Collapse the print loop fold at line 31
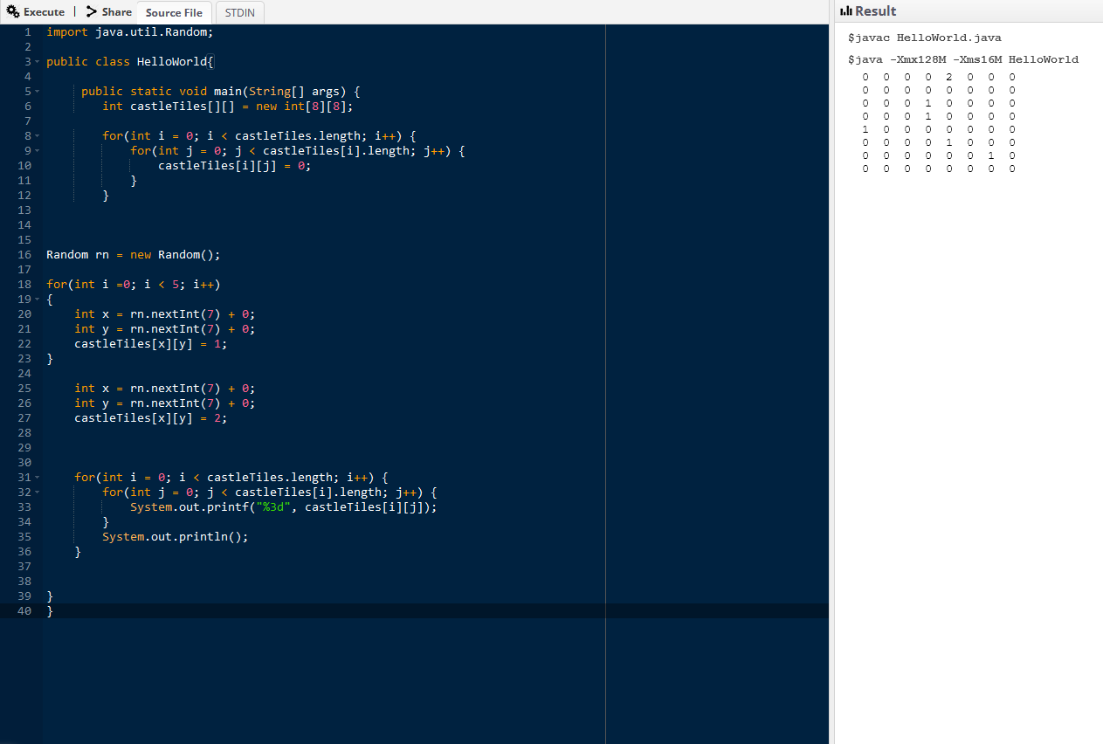 click(x=38, y=478)
